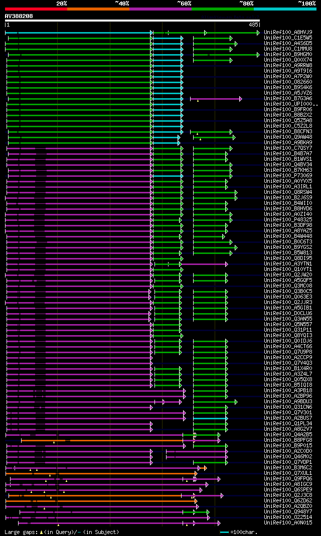Open hit UniRef100_A4S6D5
Viewport: 321px width, 536px height.
288,44
